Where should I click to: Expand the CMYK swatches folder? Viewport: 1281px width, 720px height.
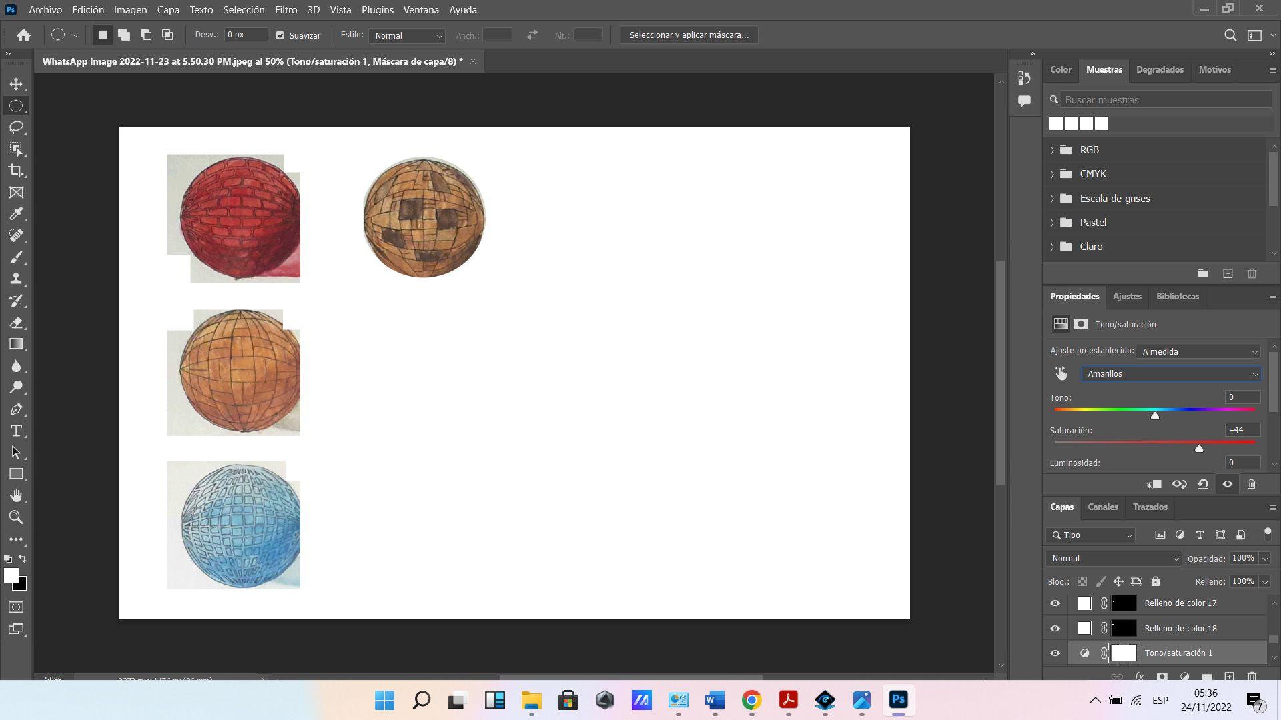(x=1052, y=174)
